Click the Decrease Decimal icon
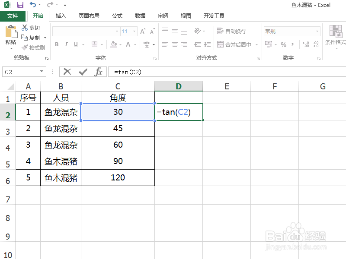346x259 pixels. (x=316, y=44)
